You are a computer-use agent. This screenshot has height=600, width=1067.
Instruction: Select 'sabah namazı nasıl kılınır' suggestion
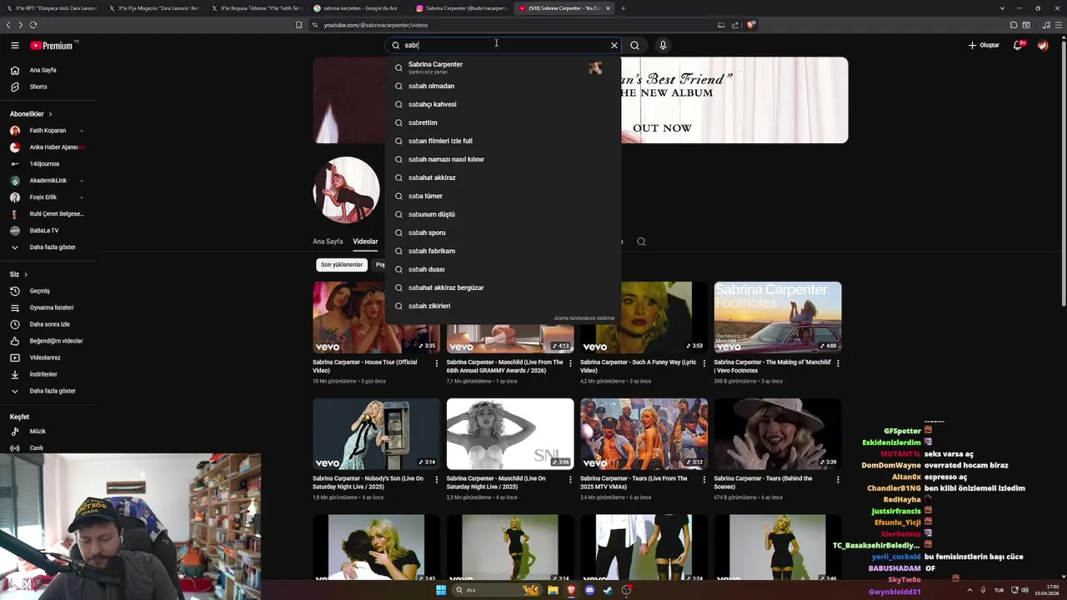[503, 159]
